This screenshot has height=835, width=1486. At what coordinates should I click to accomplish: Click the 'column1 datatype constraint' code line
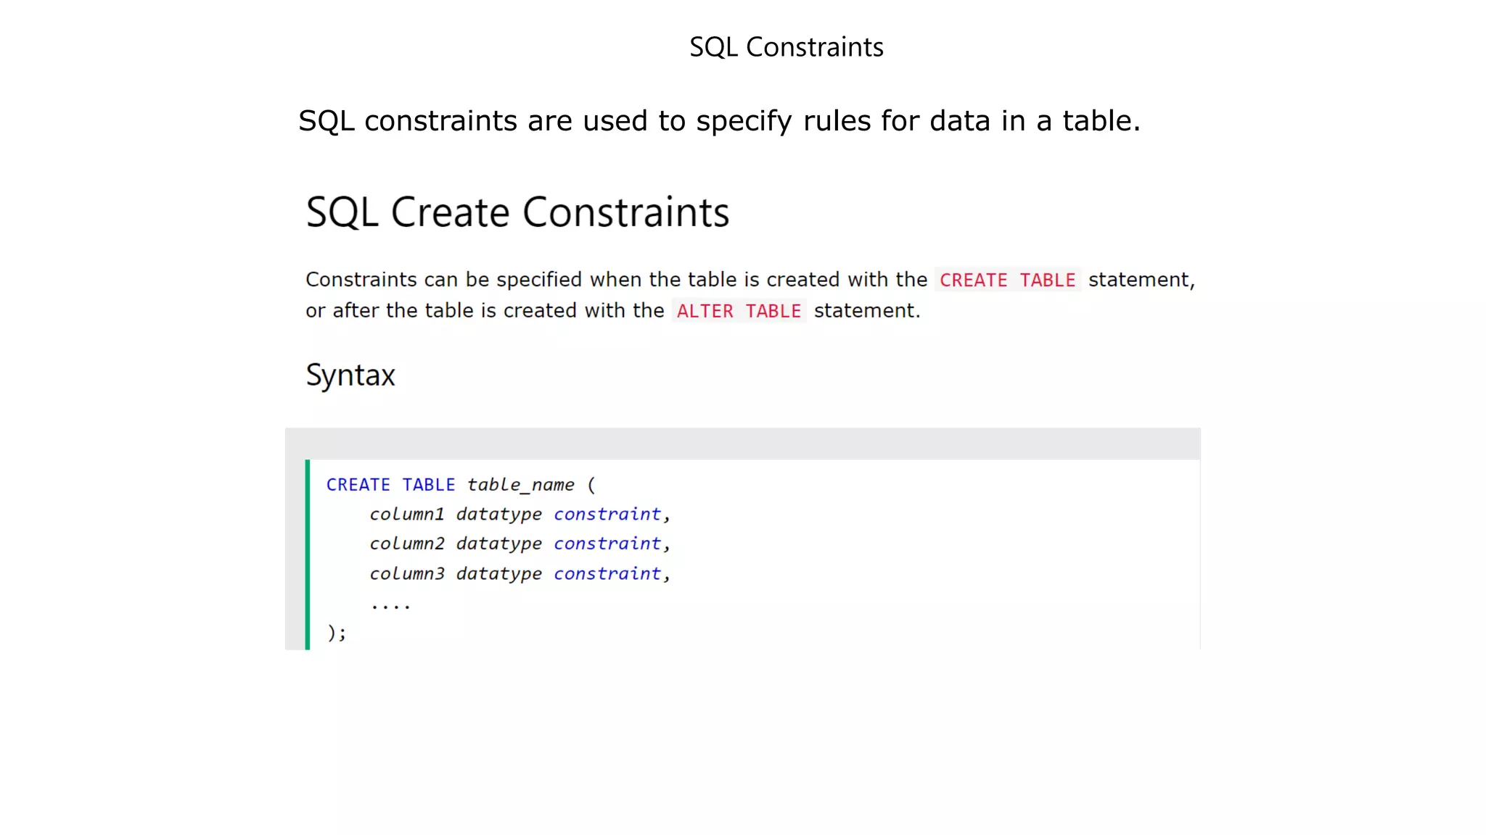click(520, 514)
